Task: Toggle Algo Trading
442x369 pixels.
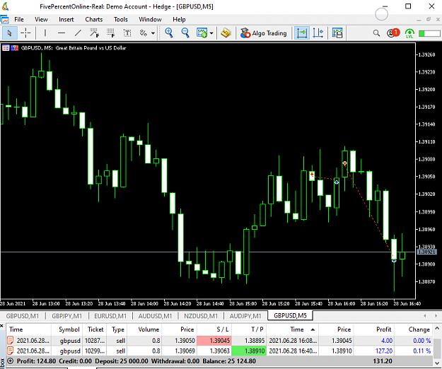Action: click(263, 33)
